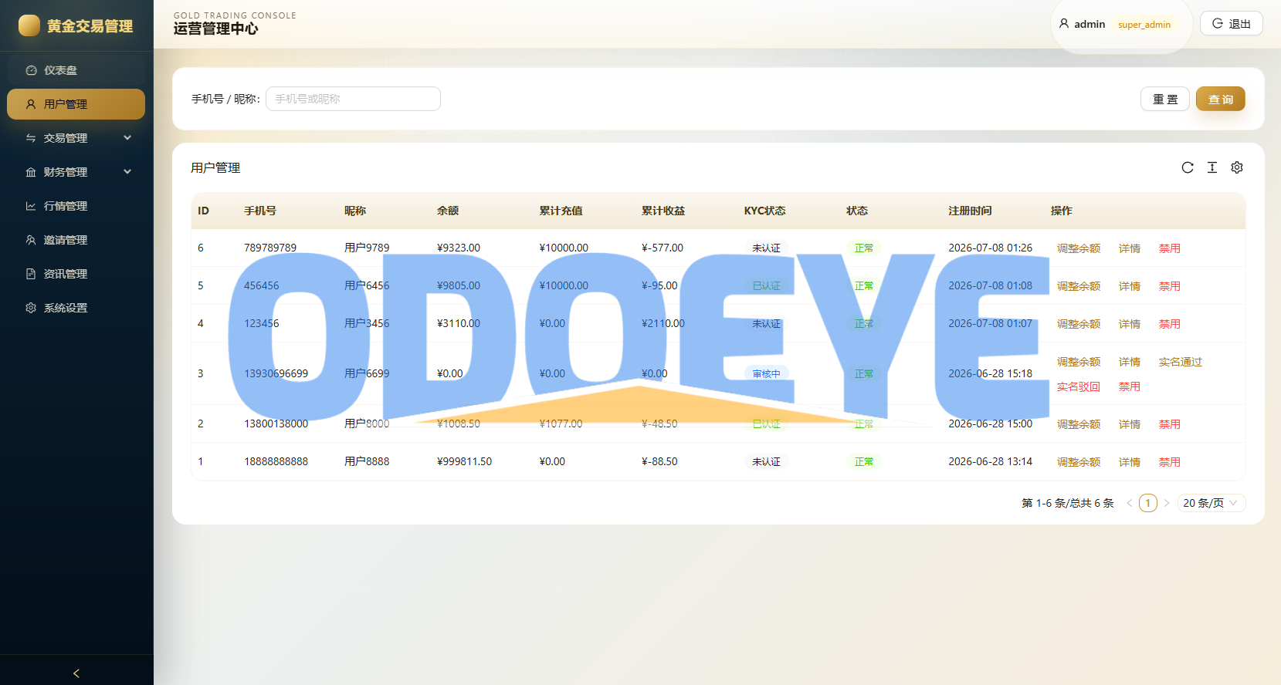Click the super_admin role tag
The image size is (1281, 685).
(x=1144, y=25)
